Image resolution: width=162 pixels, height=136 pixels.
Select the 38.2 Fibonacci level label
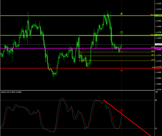[x=153, y=55]
